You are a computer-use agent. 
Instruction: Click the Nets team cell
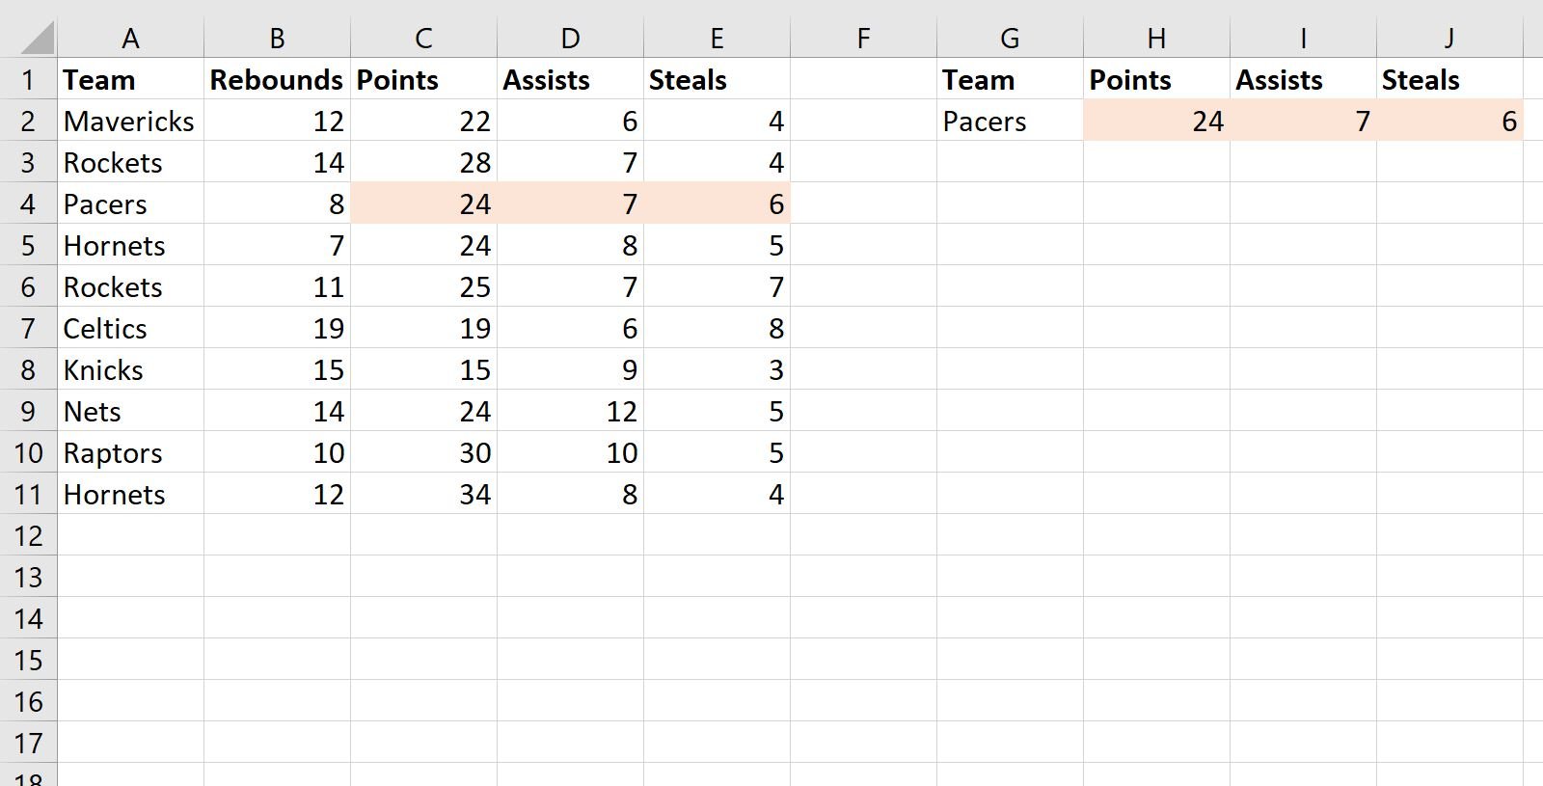point(130,412)
